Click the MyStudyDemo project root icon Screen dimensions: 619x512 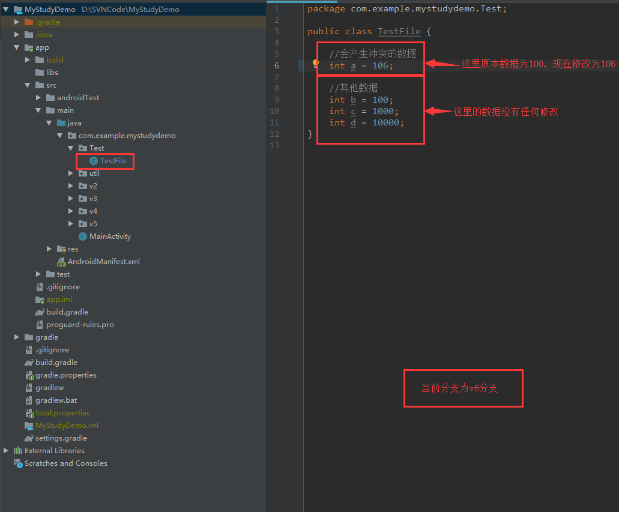[18, 10]
